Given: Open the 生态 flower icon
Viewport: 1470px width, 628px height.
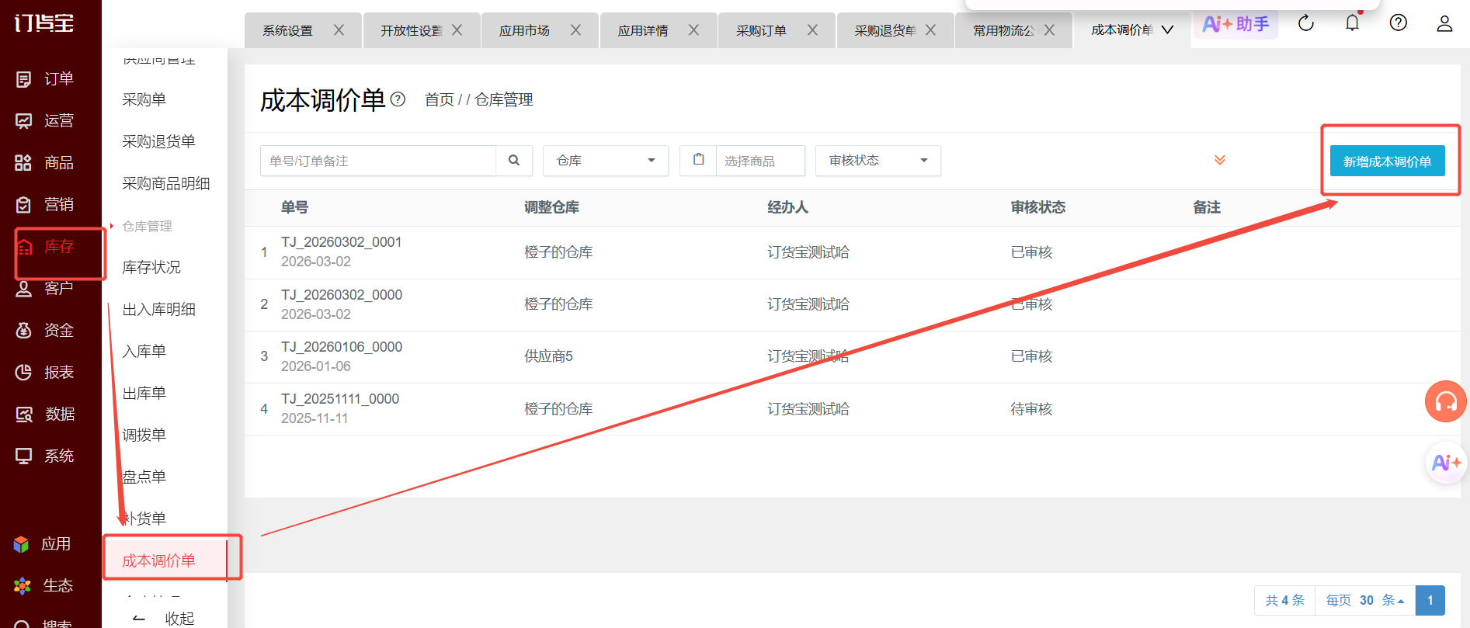Looking at the screenshot, I should pos(23,586).
